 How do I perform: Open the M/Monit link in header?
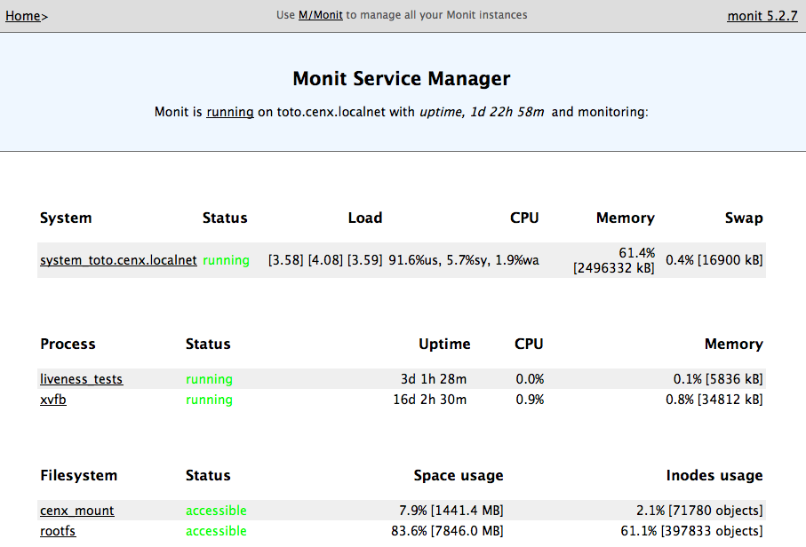point(320,15)
